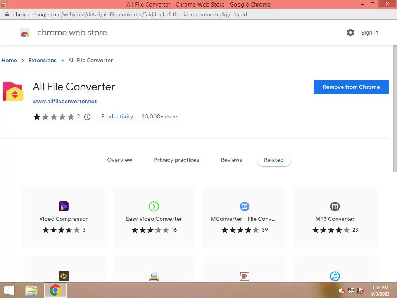
Task: Click the red screen recorder extension icon
Action: (x=245, y=276)
